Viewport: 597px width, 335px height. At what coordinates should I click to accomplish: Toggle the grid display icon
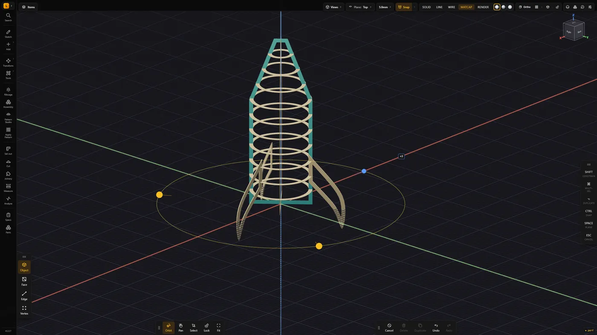click(536, 7)
